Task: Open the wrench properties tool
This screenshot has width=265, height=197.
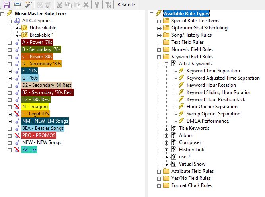Action: point(97,5)
